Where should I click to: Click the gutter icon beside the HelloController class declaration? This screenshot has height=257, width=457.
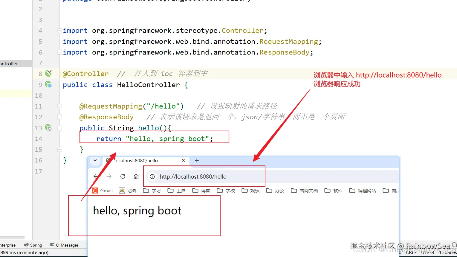click(x=48, y=84)
